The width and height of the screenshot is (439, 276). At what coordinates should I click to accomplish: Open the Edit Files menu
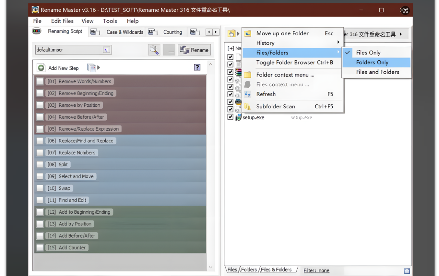62,21
